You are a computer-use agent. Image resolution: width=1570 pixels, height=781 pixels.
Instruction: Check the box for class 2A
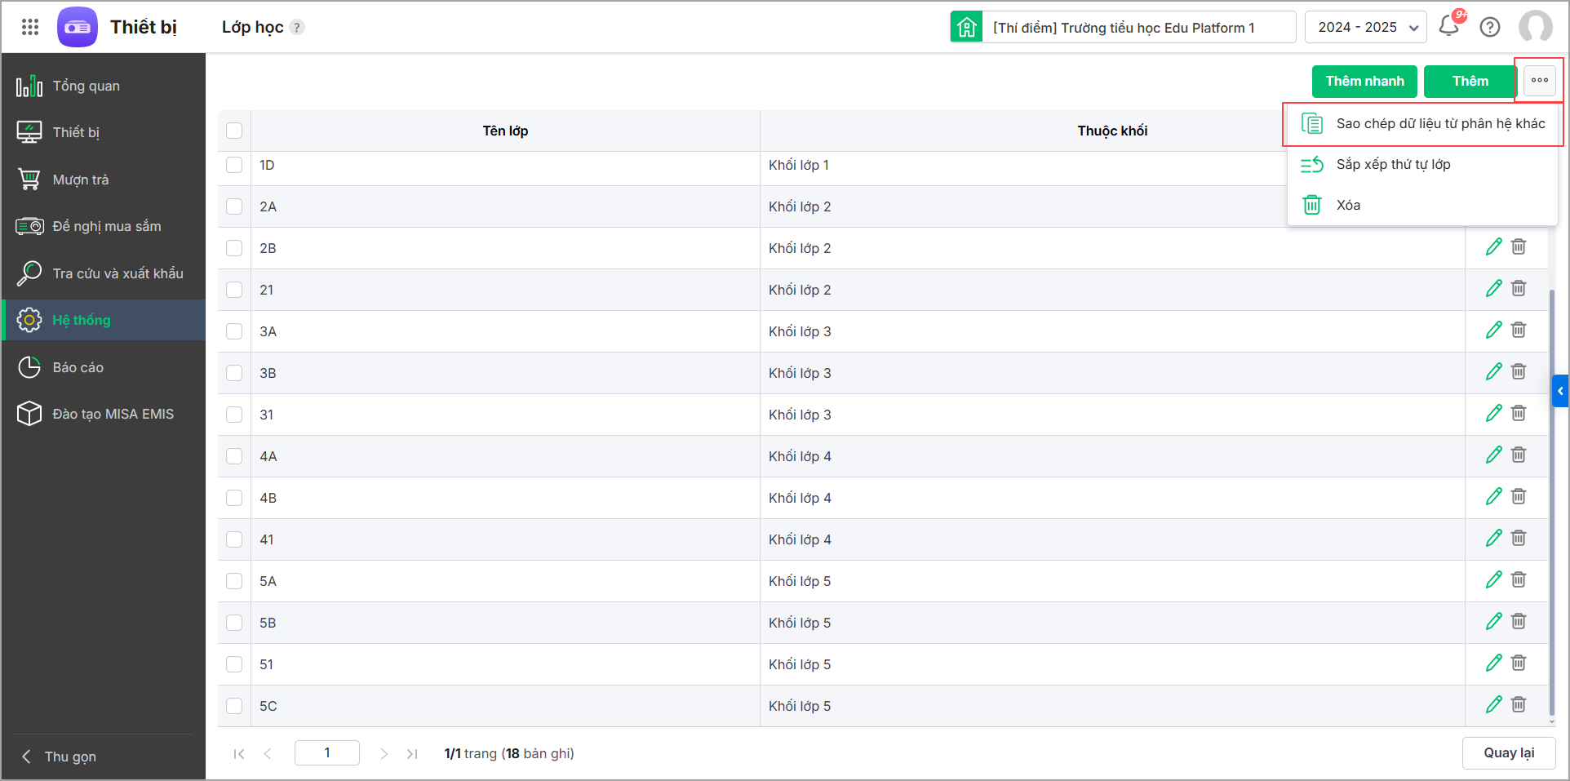point(234,206)
